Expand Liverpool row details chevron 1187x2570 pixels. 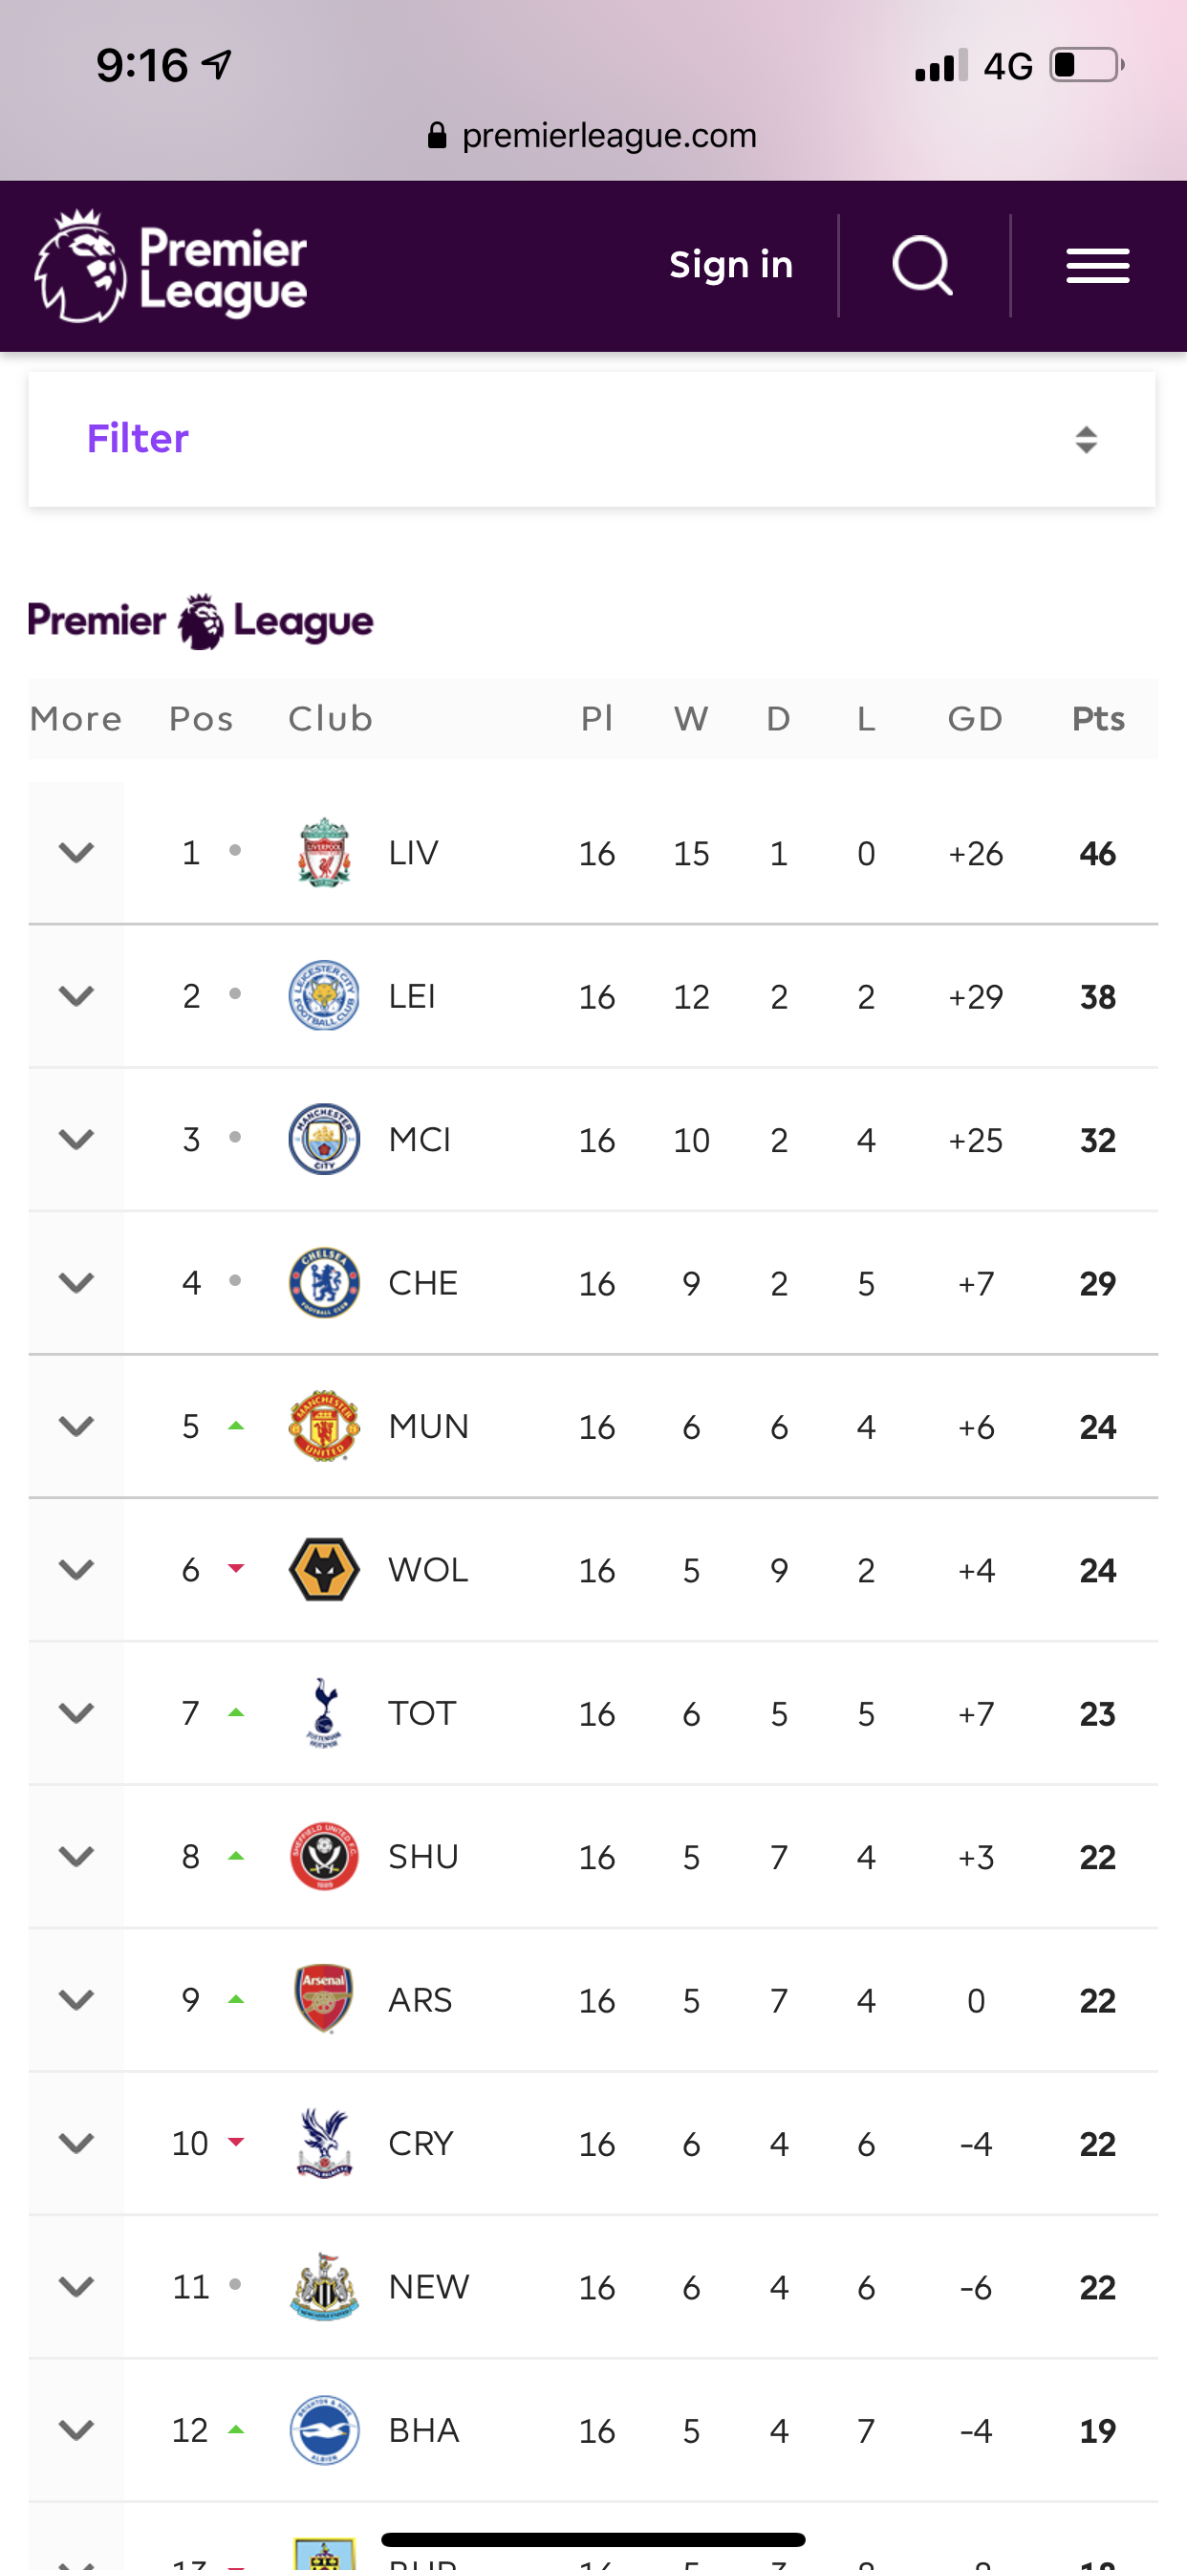click(x=76, y=853)
